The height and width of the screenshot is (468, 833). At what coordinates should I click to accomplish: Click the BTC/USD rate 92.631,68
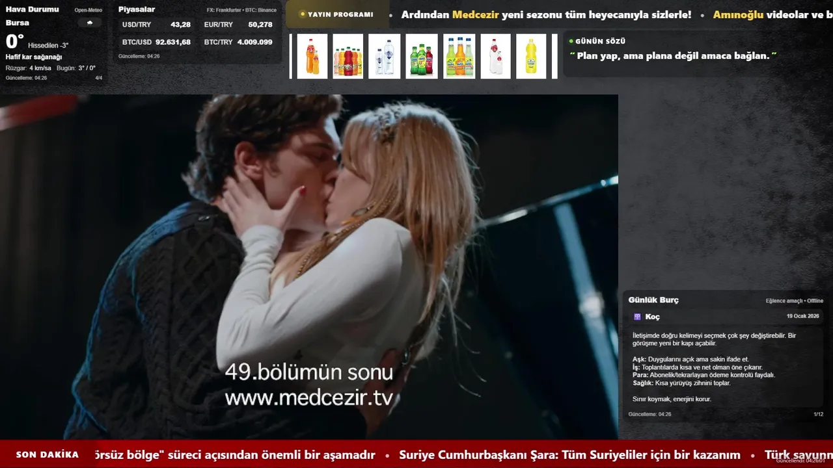pyautogui.click(x=173, y=42)
